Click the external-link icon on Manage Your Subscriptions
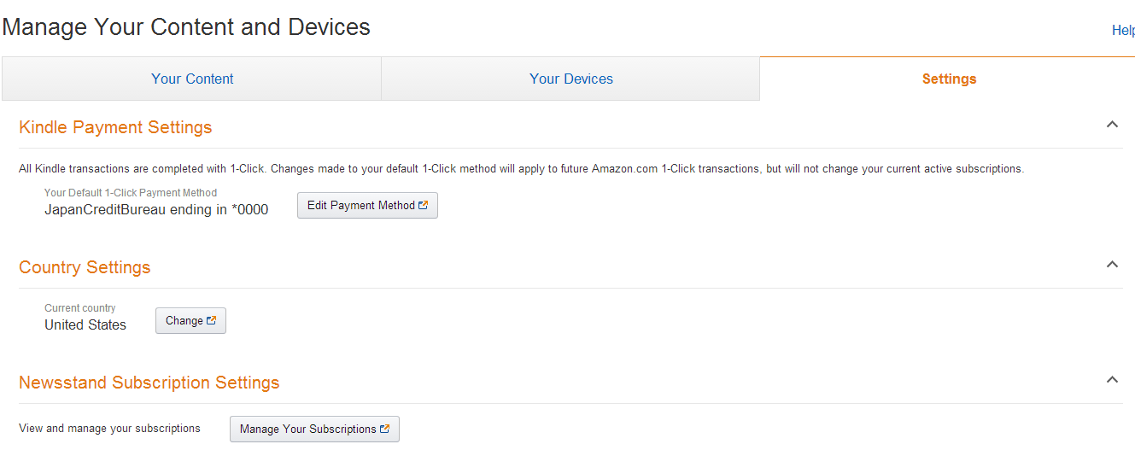 (384, 429)
